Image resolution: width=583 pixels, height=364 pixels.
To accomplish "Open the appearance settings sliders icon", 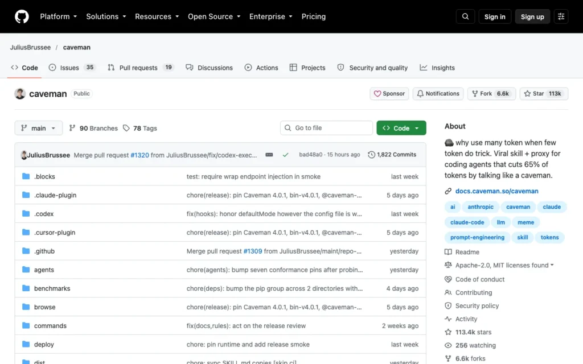I will tap(561, 16).
